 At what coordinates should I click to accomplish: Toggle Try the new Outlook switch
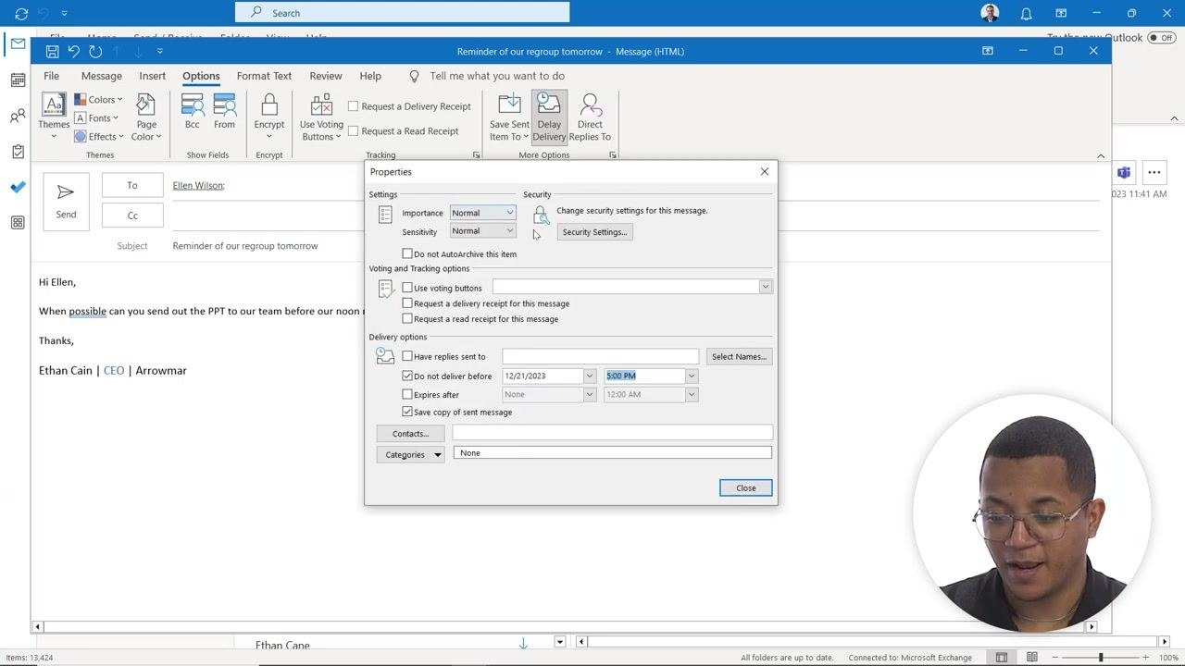(x=1160, y=38)
